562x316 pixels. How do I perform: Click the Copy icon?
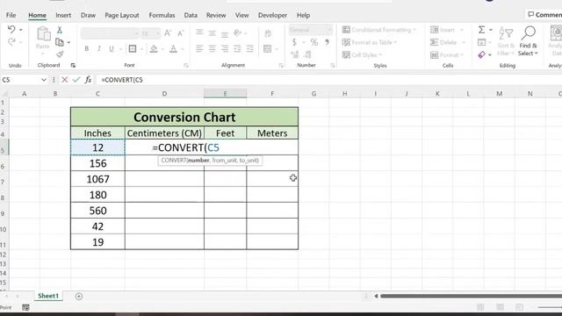(x=60, y=42)
